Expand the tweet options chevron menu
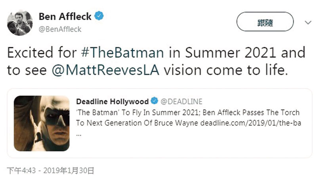Image resolution: width=317 pixels, height=182 pixels. [308, 23]
